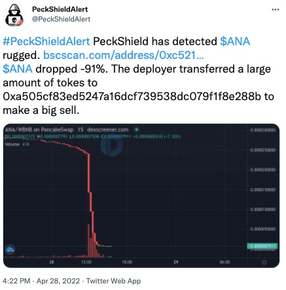The image size is (286, 290).
Task: Open the three-dot more options menu
Action: click(276, 10)
